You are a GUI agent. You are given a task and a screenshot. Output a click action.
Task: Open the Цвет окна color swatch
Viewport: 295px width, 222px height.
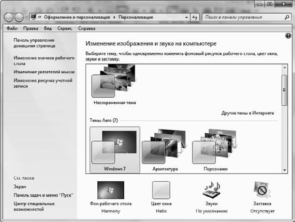coord(161,190)
